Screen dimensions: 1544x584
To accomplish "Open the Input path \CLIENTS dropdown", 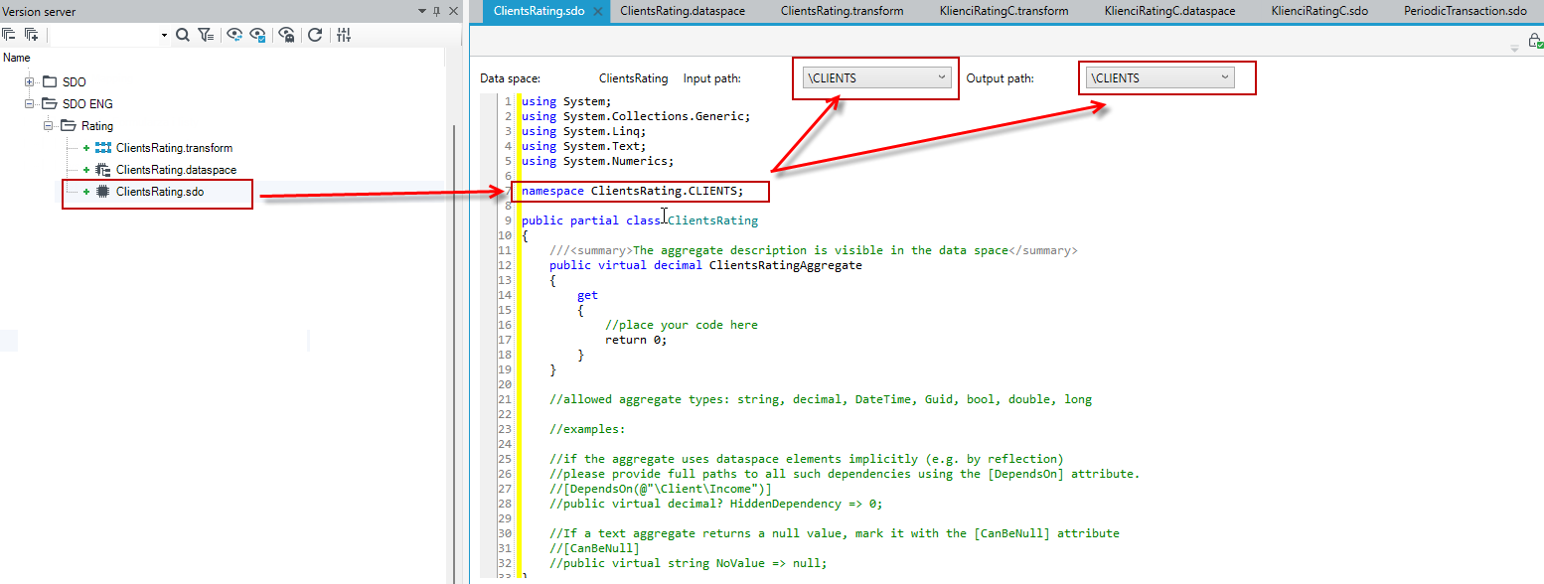I will (876, 77).
